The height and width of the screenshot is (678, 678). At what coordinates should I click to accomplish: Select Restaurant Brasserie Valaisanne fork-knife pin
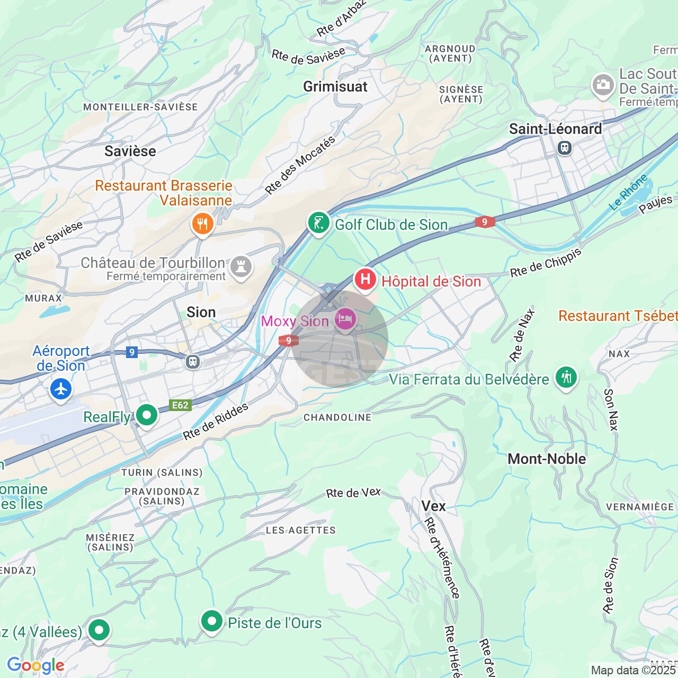point(202,225)
